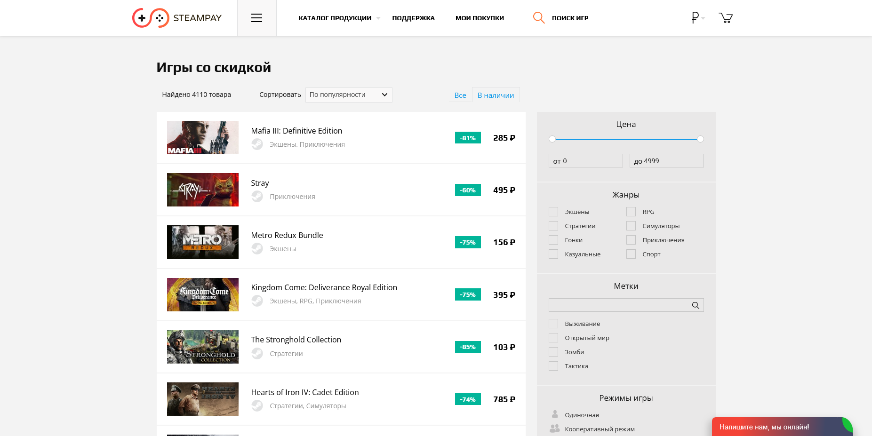Check the Стратегии genre checkbox
872x436 pixels.
pos(553,226)
